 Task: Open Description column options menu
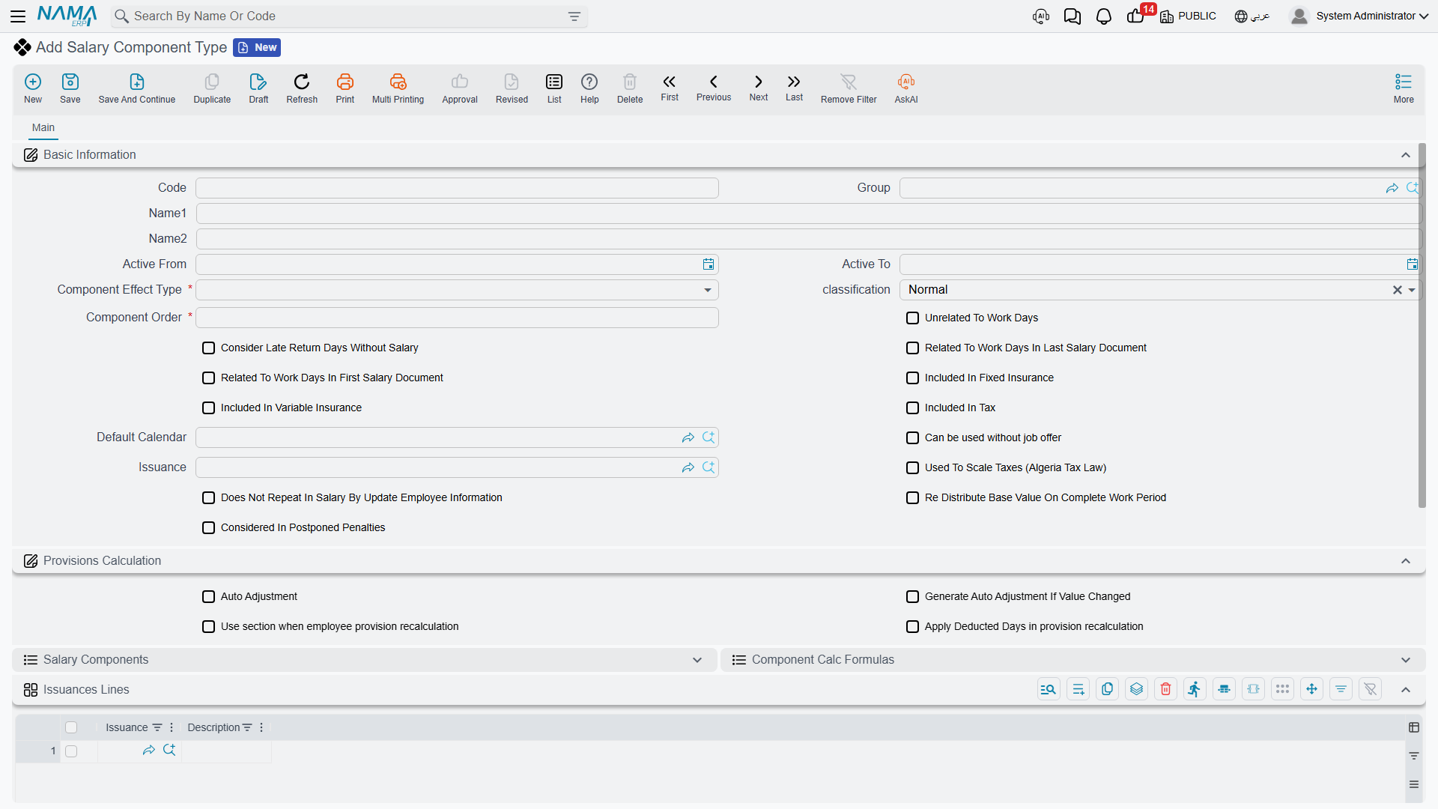click(x=261, y=727)
